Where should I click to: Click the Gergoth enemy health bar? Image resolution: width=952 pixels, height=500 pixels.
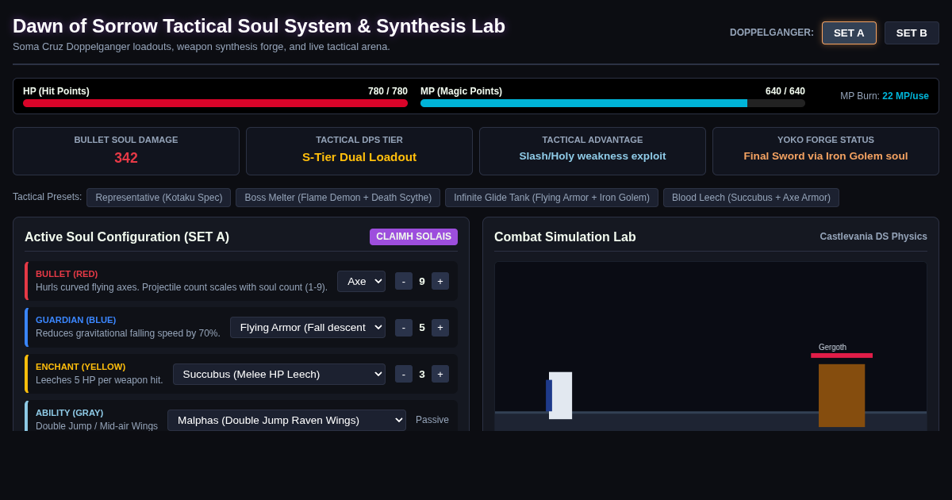coord(842,356)
